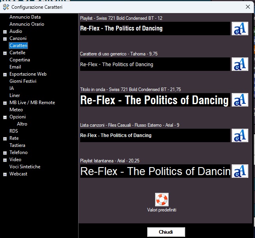Close the Configurazione Caratteri window

(247, 7)
